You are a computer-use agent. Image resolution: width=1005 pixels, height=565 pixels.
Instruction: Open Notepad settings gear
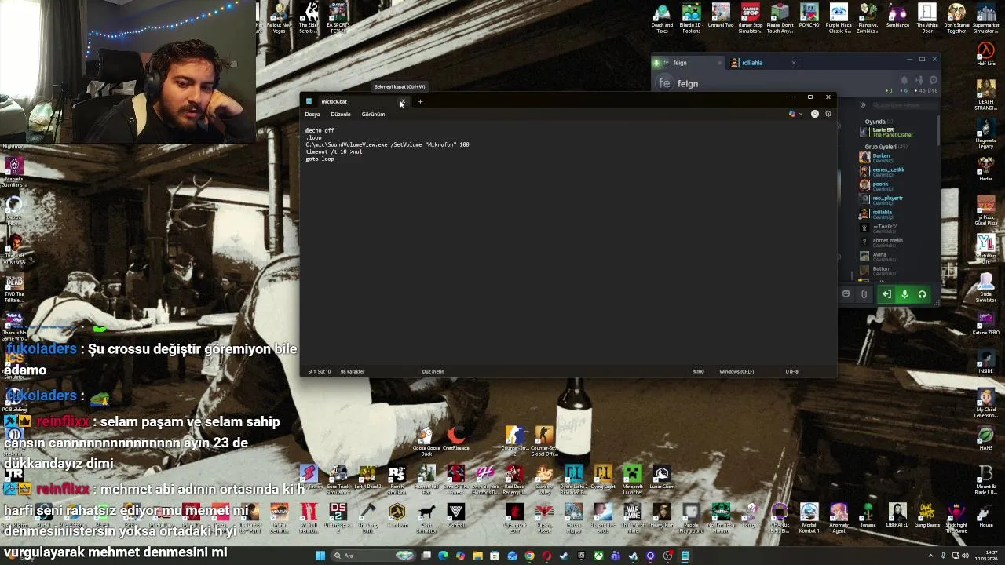[828, 114]
